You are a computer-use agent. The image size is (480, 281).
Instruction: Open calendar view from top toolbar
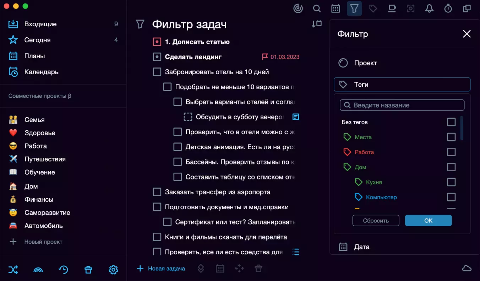tap(336, 9)
